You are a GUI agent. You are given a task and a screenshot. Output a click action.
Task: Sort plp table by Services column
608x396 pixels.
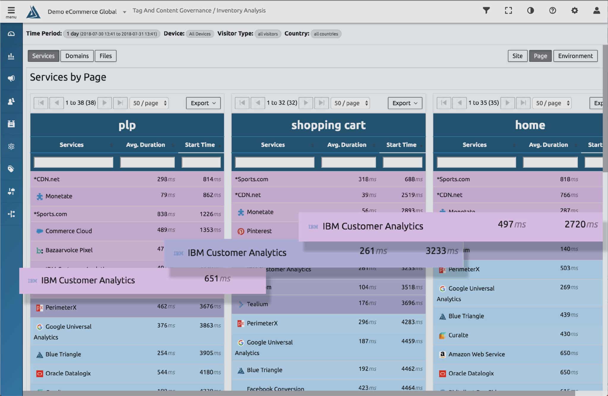[72, 145]
